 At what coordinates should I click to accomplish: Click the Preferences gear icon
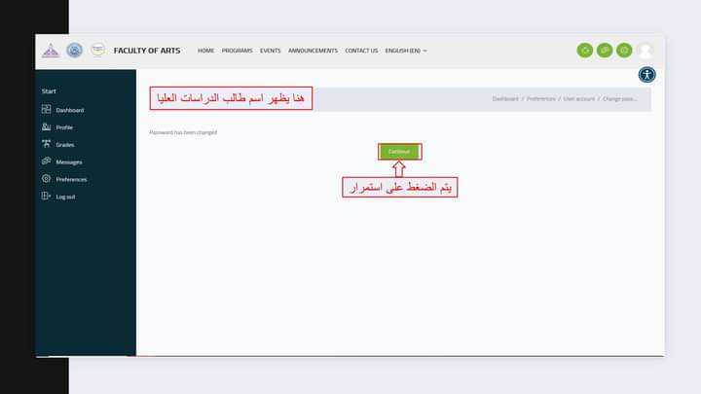pyautogui.click(x=46, y=179)
